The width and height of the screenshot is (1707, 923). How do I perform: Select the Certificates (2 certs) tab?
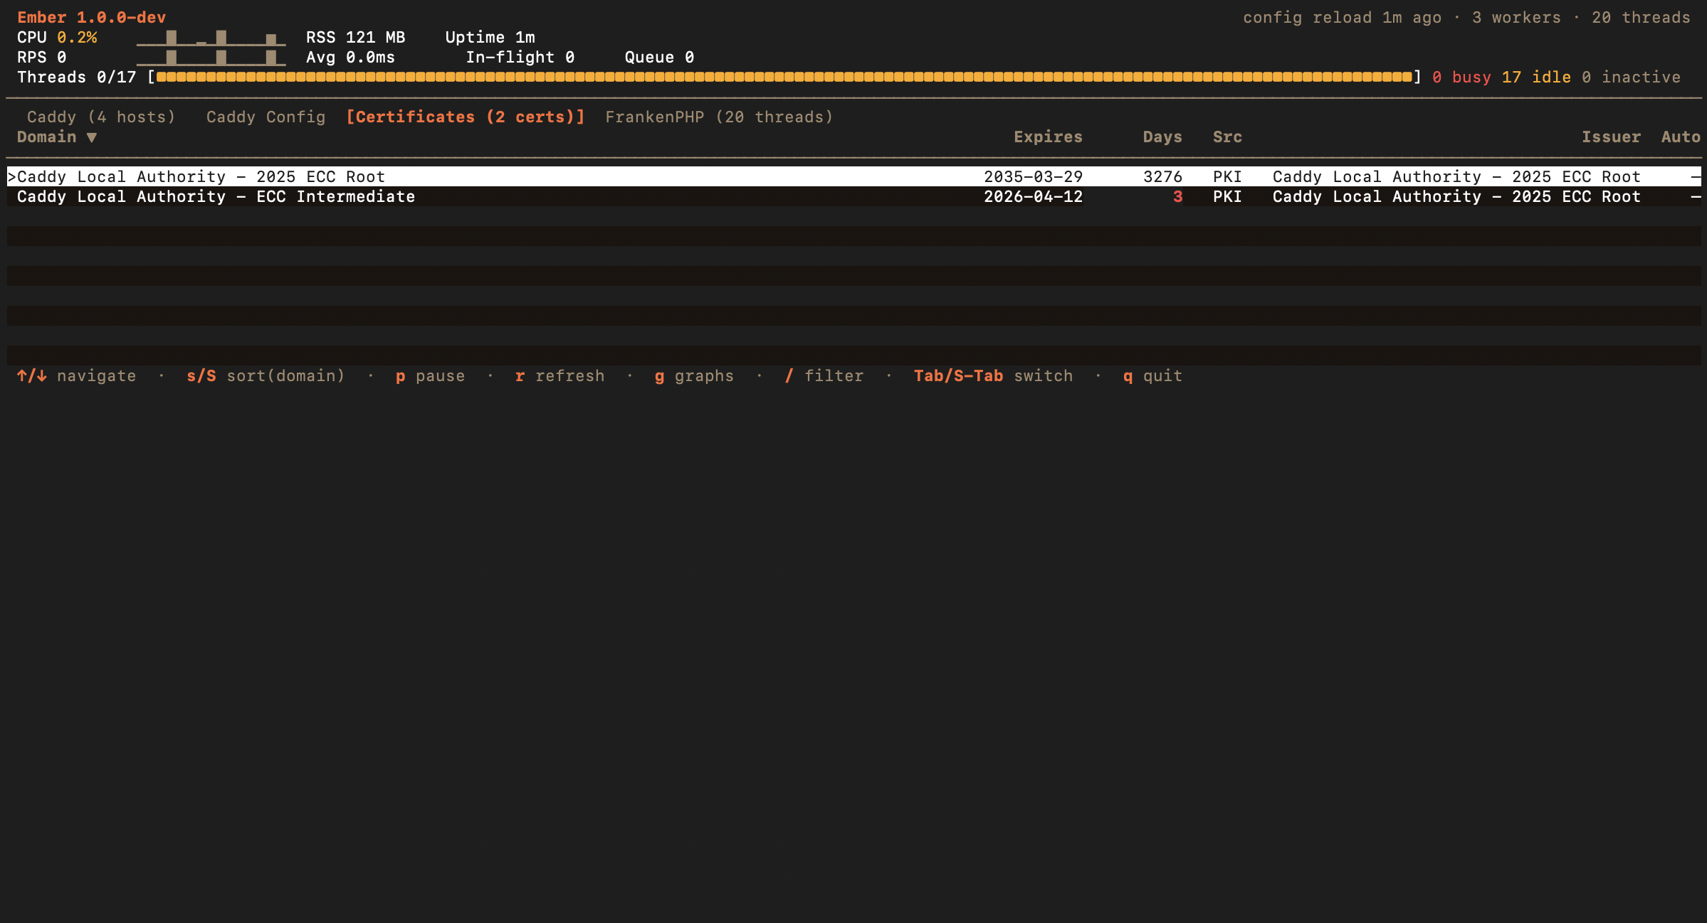click(x=465, y=117)
